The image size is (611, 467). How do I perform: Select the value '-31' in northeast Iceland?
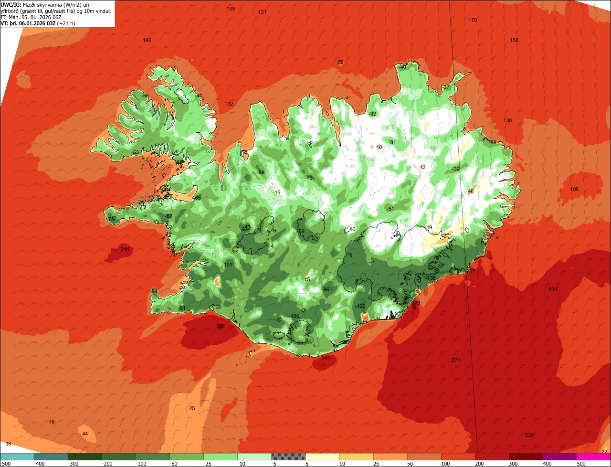click(392, 142)
